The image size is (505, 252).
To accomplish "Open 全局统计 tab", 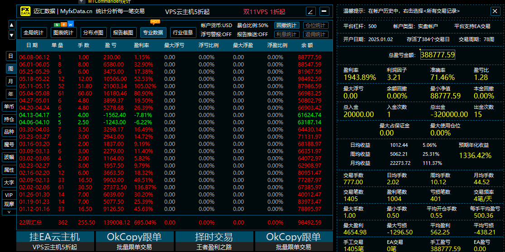I will (x=34, y=33).
